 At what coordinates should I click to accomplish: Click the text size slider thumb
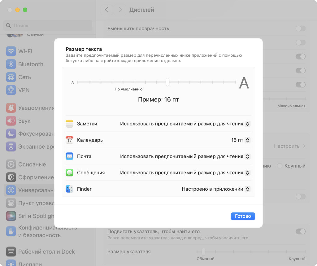click(167, 82)
